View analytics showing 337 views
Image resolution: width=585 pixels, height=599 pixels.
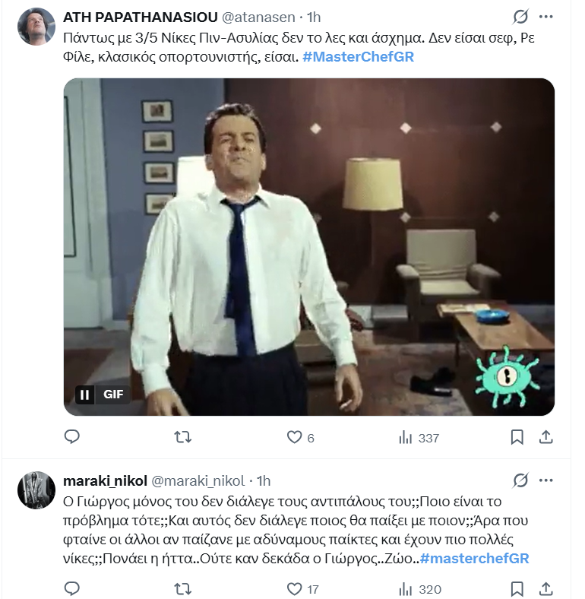tap(406, 437)
